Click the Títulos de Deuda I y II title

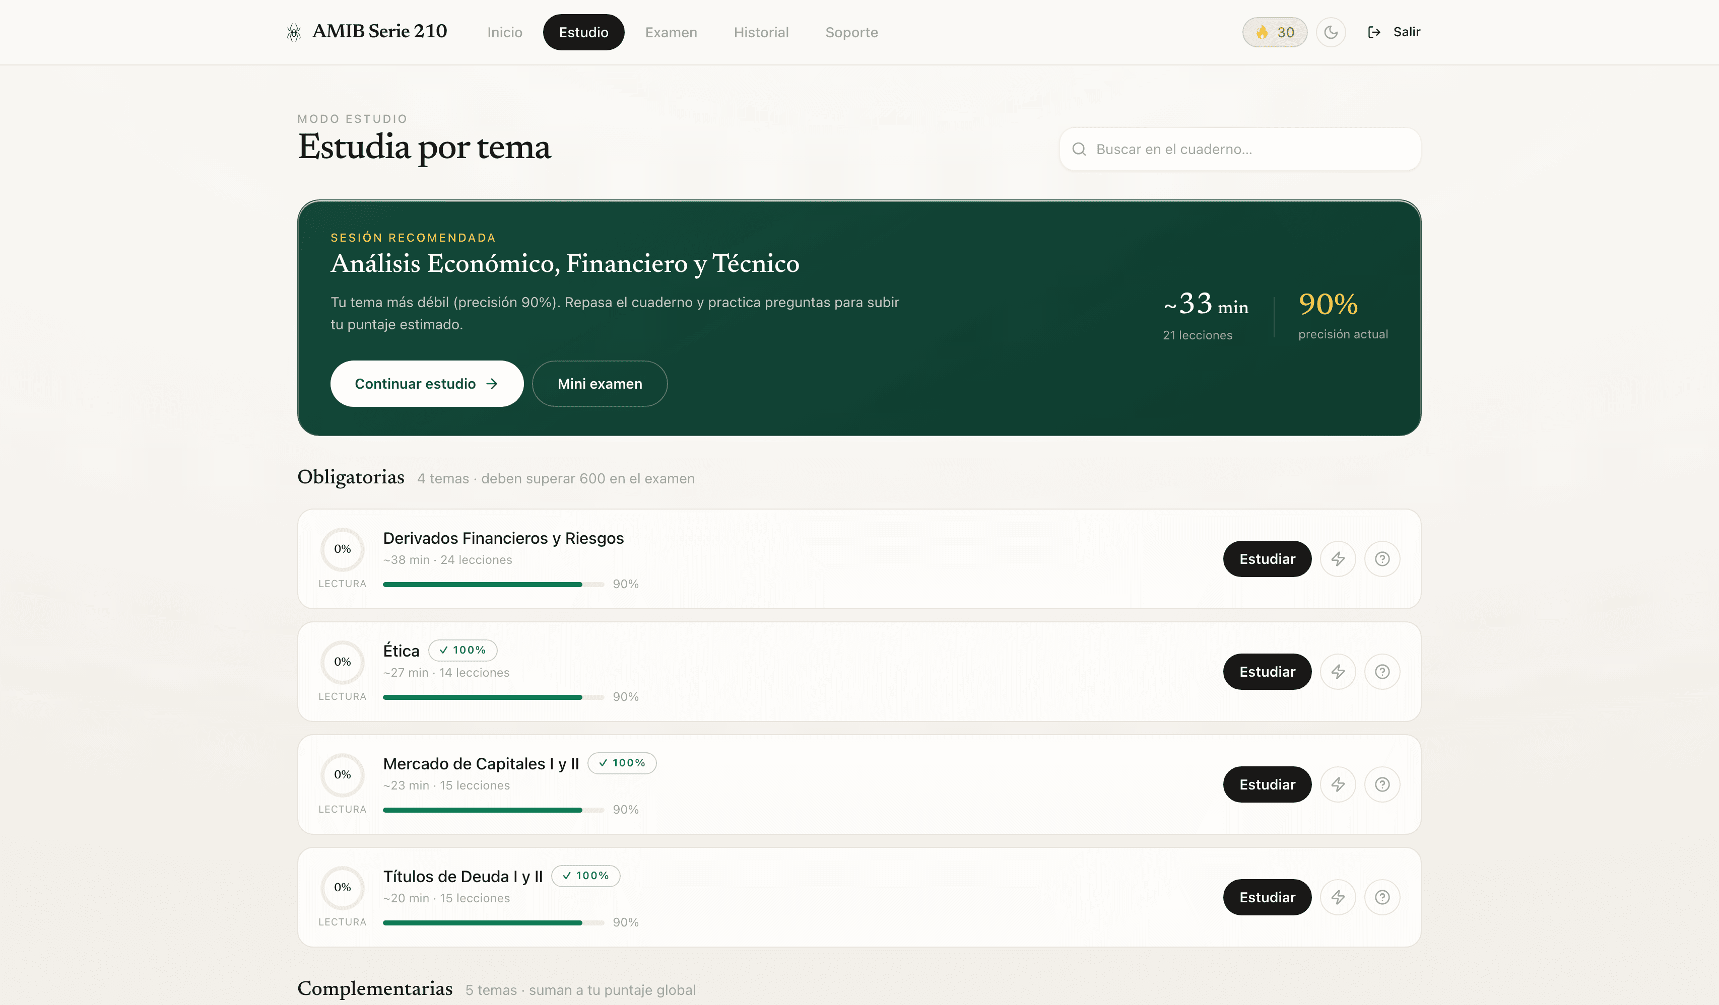[x=462, y=877]
